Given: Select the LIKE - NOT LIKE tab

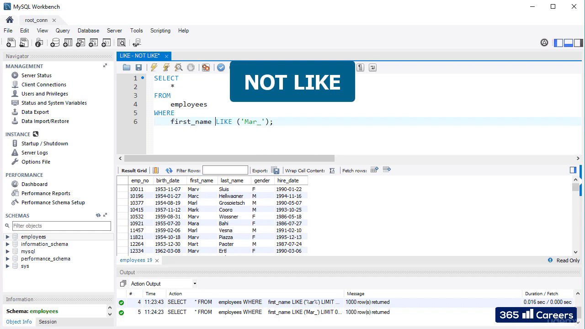Looking at the screenshot, I should tap(140, 56).
